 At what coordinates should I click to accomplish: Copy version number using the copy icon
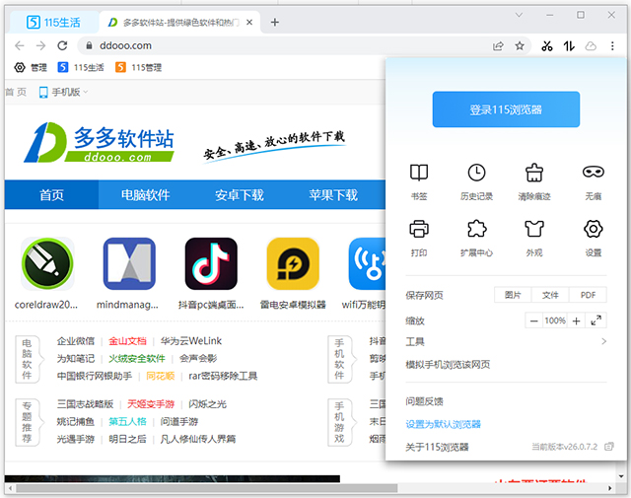point(609,446)
